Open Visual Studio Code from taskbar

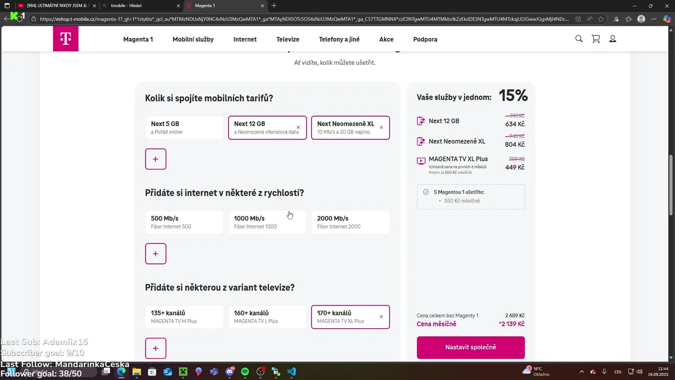pos(292,372)
